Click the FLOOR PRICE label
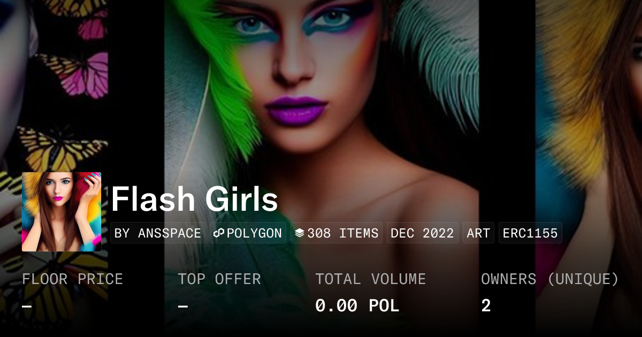The width and height of the screenshot is (642, 337). coord(73,279)
